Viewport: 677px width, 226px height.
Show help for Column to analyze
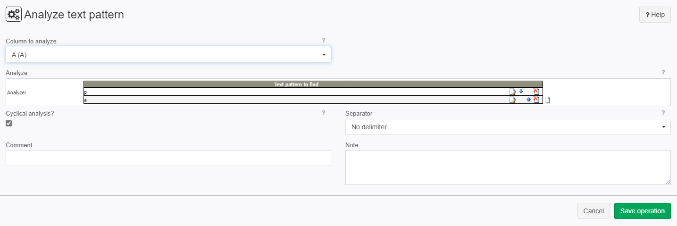324,41
